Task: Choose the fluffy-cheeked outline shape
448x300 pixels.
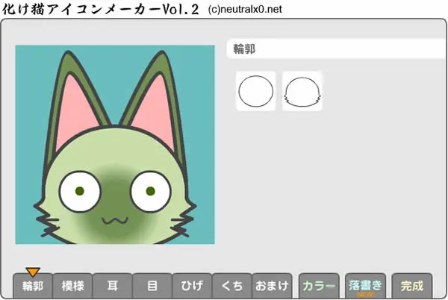Action: point(302,91)
